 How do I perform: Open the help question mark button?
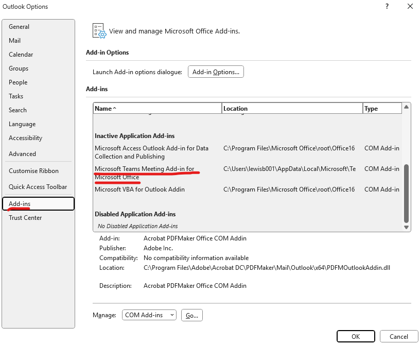(x=387, y=6)
